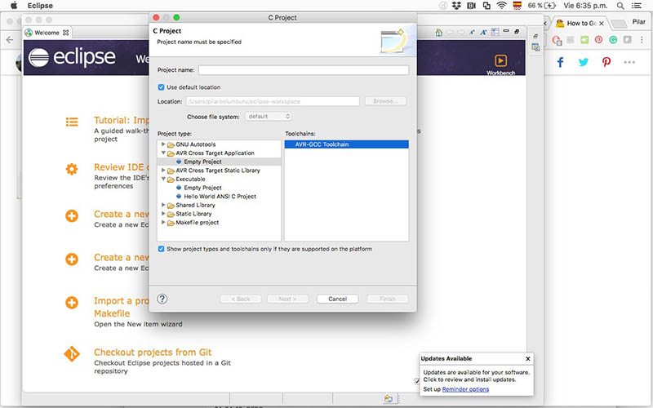Collapse the AVR Cross Target Application node
The height and width of the screenshot is (408, 653).
point(163,153)
